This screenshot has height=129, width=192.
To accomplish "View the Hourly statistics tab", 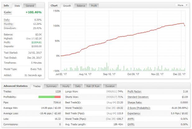I will (x=66, y=86).
